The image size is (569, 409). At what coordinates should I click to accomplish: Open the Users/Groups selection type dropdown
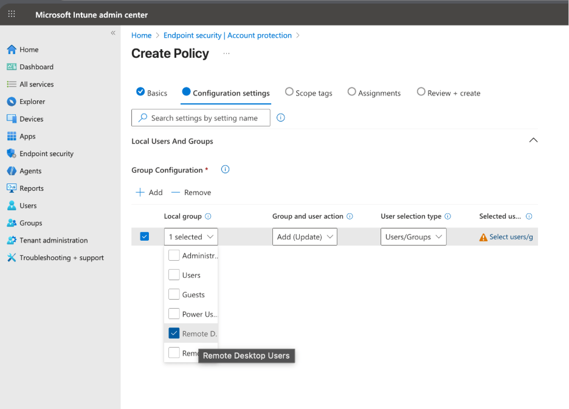click(413, 236)
